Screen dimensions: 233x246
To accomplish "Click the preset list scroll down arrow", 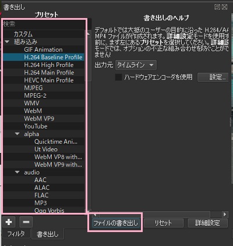I will 89,211.
